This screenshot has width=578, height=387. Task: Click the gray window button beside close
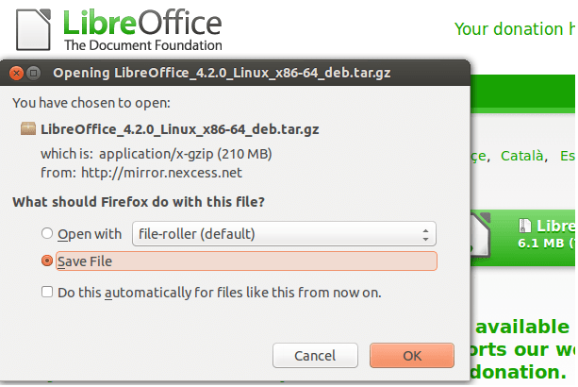(32, 72)
